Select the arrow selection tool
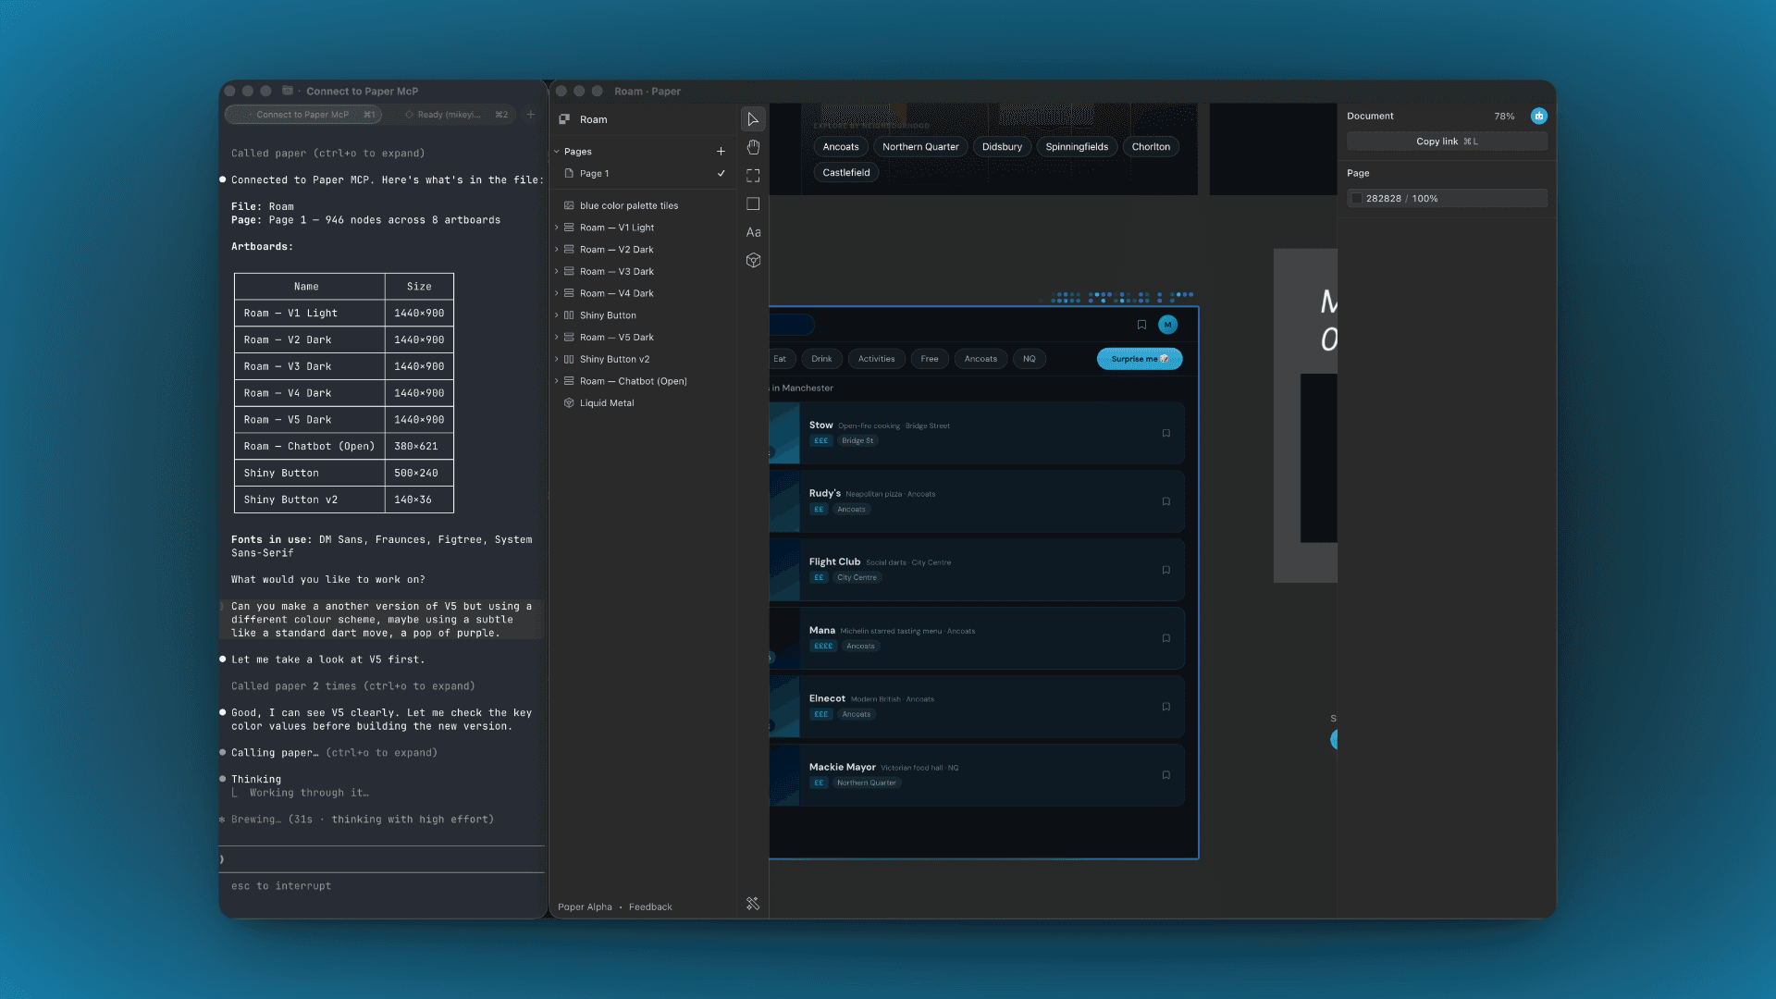1776x999 pixels. pyautogui.click(x=753, y=119)
